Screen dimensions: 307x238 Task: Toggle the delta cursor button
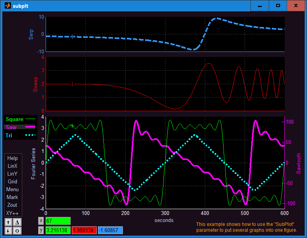tap(17, 222)
